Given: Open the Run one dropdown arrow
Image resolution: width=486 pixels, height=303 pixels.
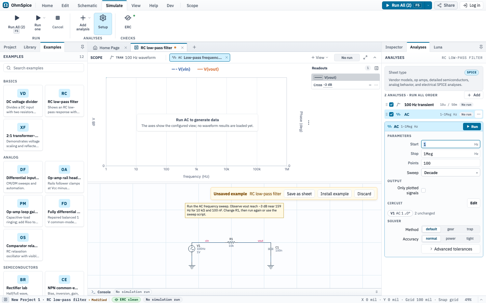Looking at the screenshot, I should pos(44,18).
